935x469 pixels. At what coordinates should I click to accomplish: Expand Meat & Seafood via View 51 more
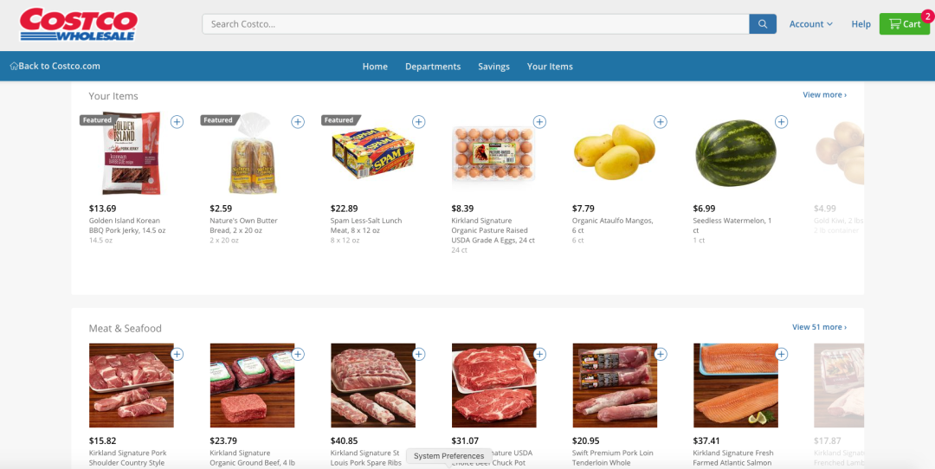point(819,327)
